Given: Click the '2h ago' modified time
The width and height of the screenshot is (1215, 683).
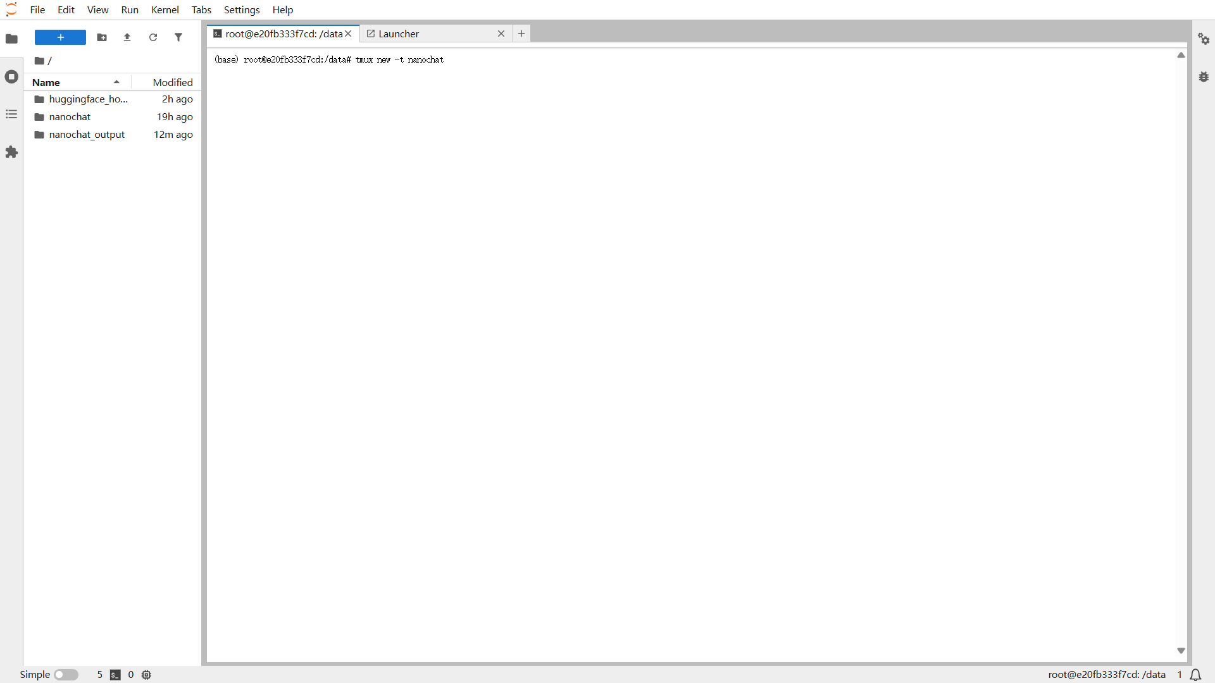Looking at the screenshot, I should pyautogui.click(x=177, y=99).
